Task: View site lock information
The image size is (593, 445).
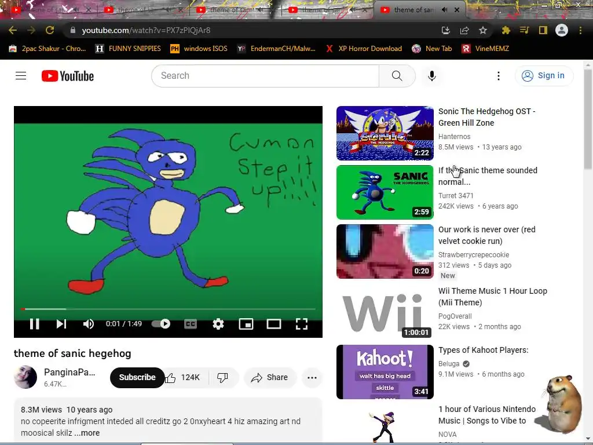Action: [x=73, y=30]
